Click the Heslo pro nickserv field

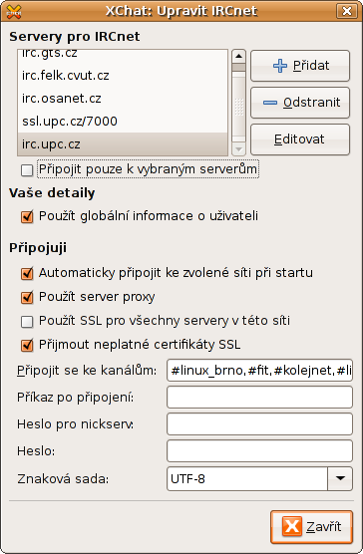click(259, 423)
